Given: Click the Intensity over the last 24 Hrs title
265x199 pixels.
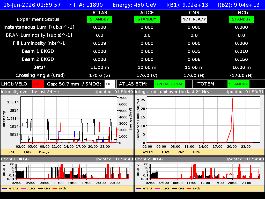Looking at the screenshot, I should pyautogui.click(x=31, y=92).
